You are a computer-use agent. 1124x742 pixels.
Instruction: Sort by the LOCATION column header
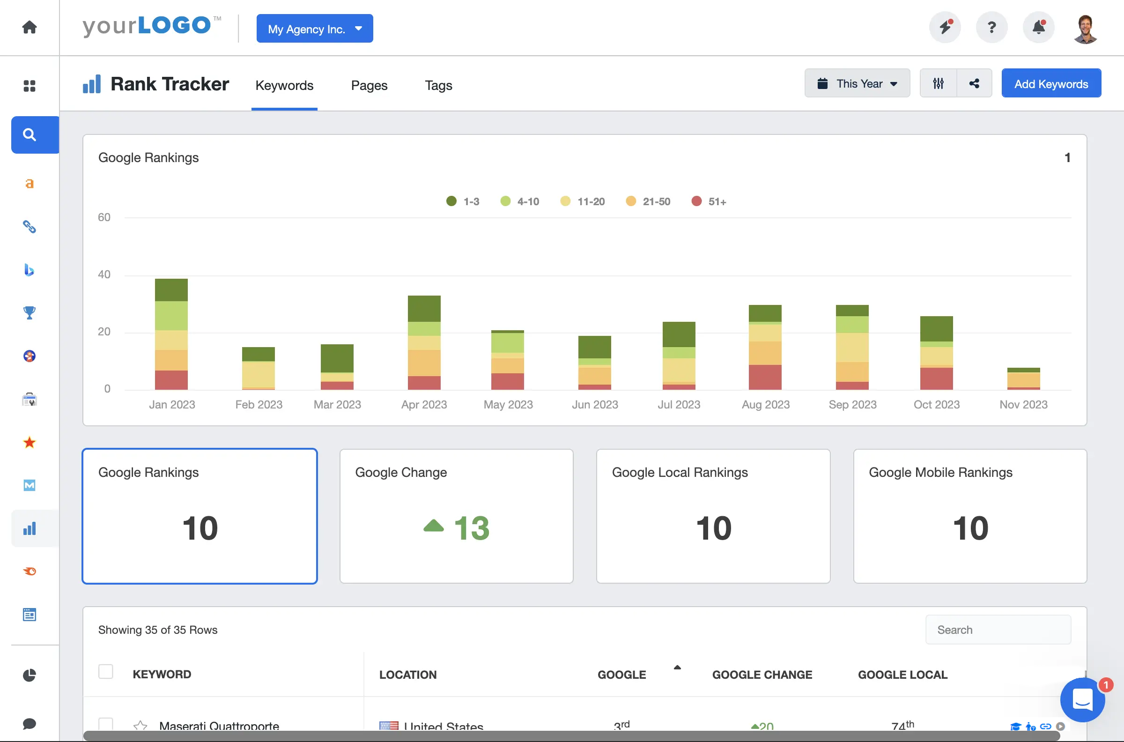[x=408, y=675]
